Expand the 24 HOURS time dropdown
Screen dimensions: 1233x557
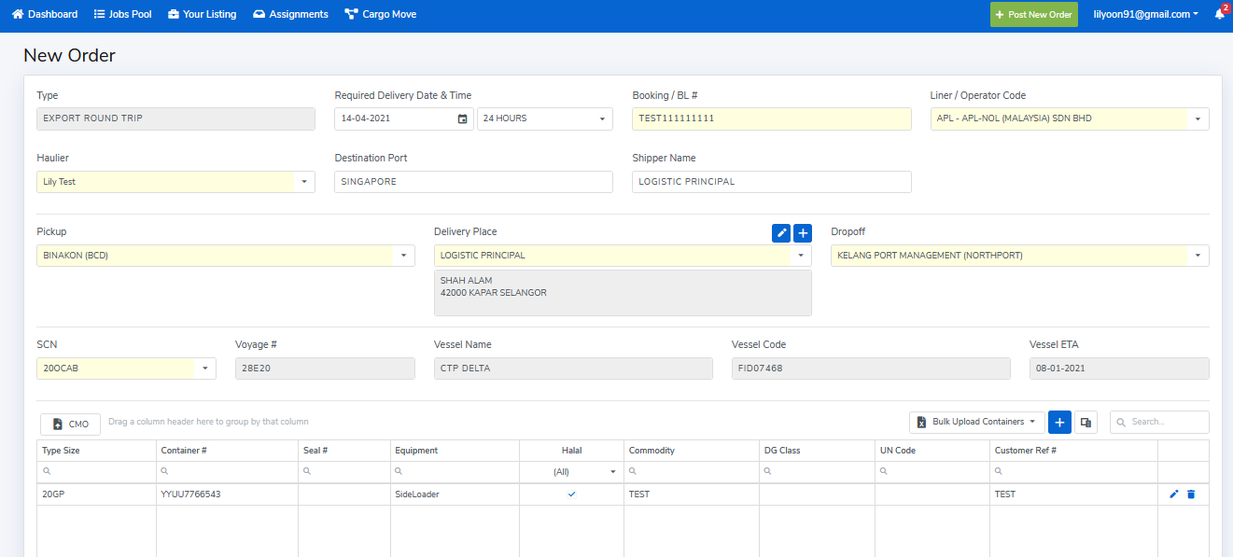pos(601,119)
